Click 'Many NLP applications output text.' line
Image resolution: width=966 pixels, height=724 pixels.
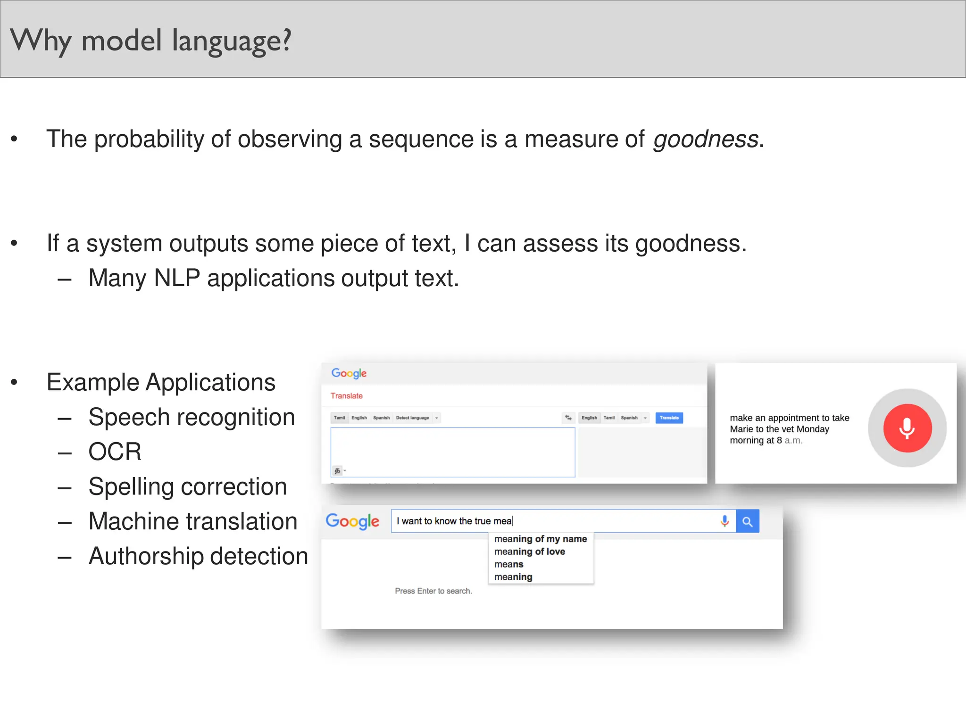point(274,278)
